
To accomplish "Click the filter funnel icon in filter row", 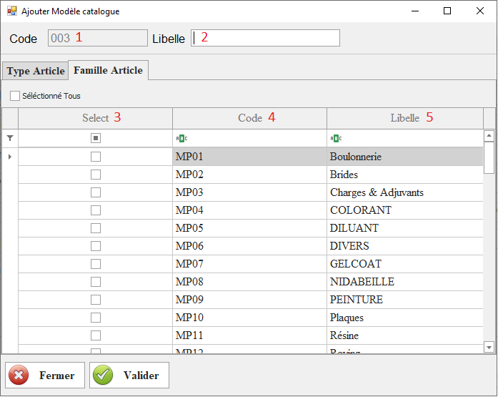I will pyautogui.click(x=9, y=138).
